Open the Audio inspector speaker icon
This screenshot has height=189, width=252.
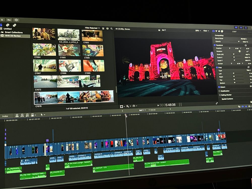pyautogui.click(x=219, y=31)
